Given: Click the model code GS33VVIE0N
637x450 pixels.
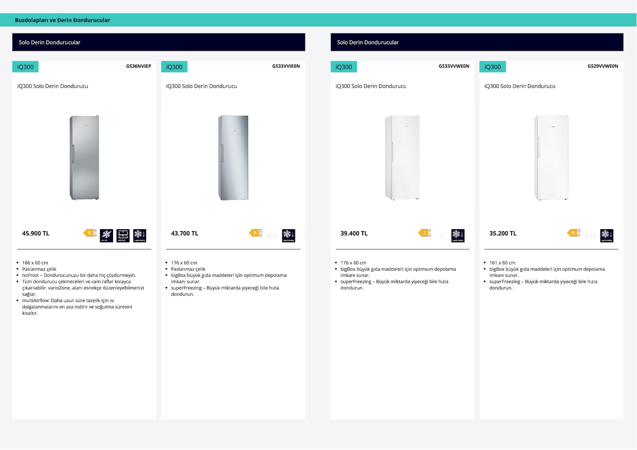Looking at the screenshot, I should (x=286, y=66).
